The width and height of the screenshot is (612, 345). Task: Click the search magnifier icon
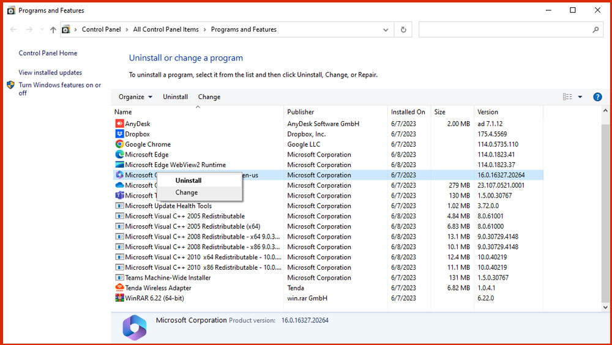coord(595,29)
